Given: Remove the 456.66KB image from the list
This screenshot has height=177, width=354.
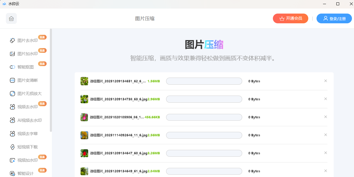Looking at the screenshot, I should (326, 117).
